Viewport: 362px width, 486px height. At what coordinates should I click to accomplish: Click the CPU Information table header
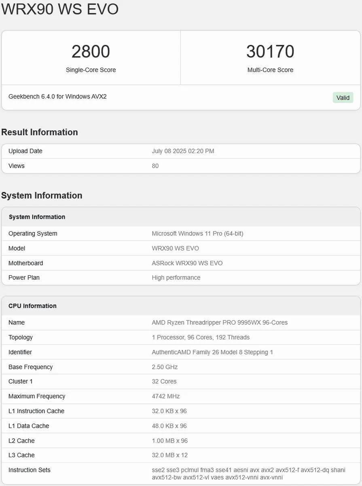pyautogui.click(x=32, y=306)
